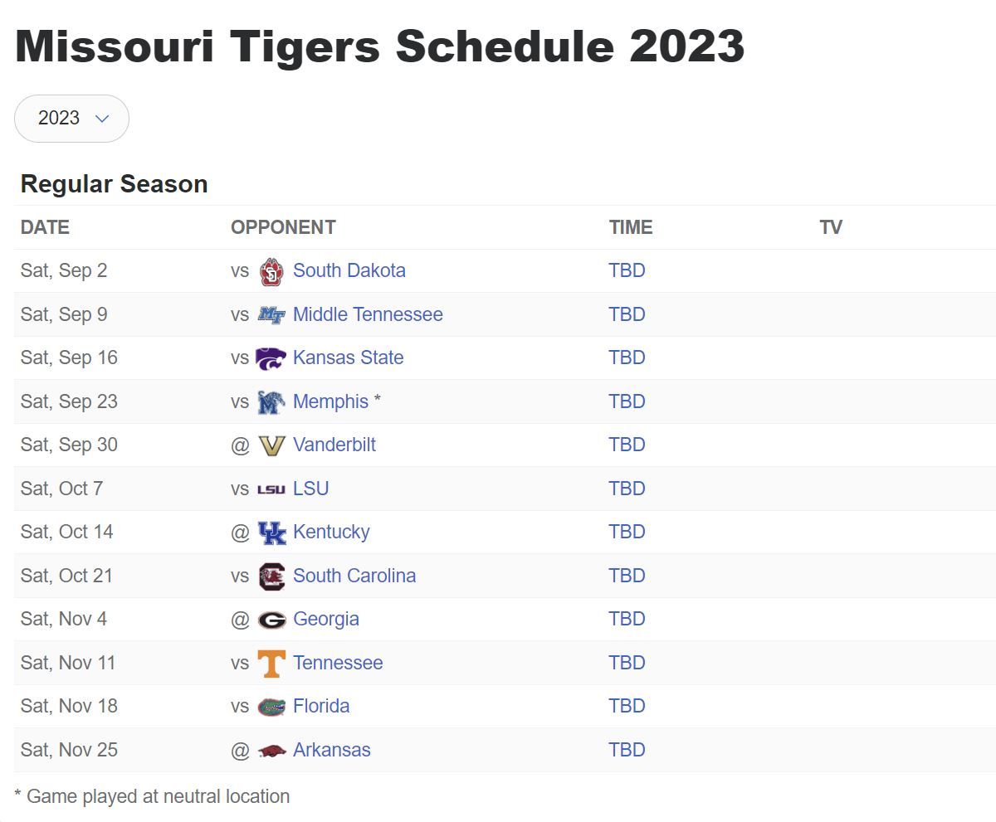Click the Arkansas Razorbacks logo
This screenshot has width=996, height=822.
pyautogui.click(x=271, y=751)
